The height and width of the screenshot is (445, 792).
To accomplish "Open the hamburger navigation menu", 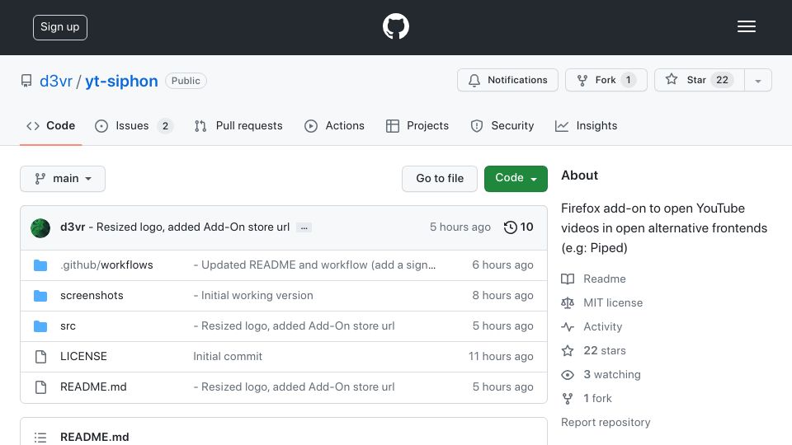I will (x=746, y=26).
